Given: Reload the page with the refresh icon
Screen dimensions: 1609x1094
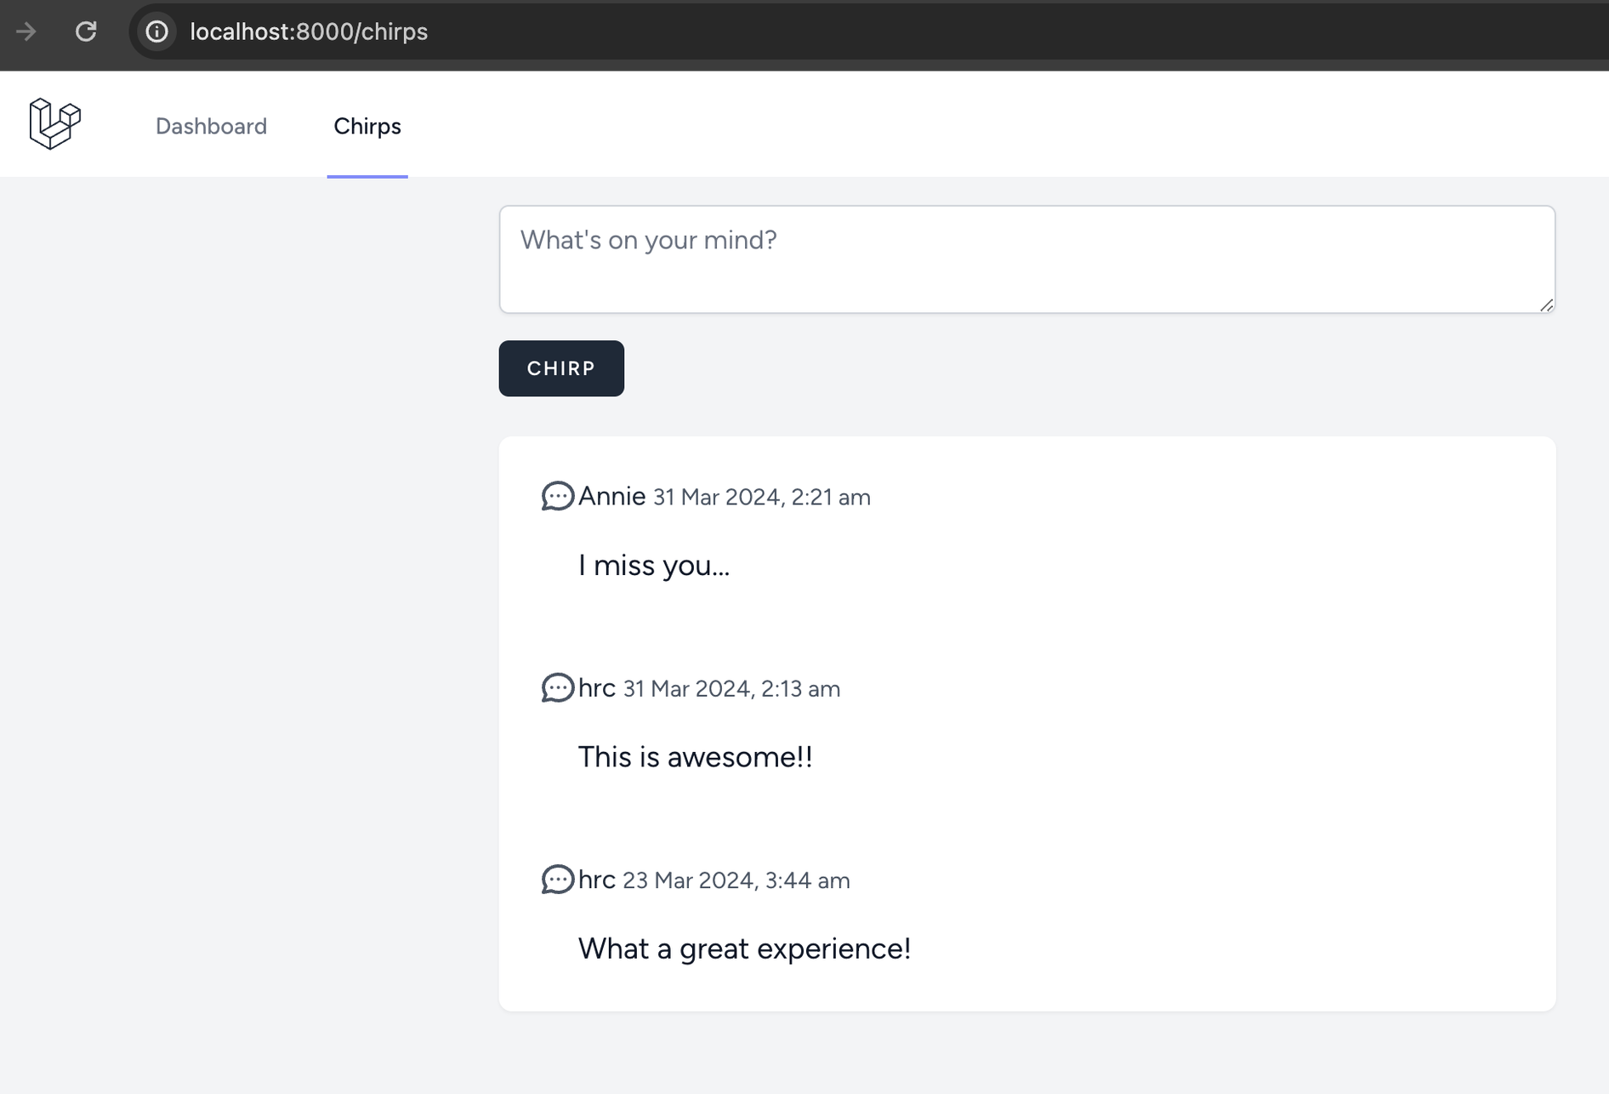Looking at the screenshot, I should tap(86, 31).
